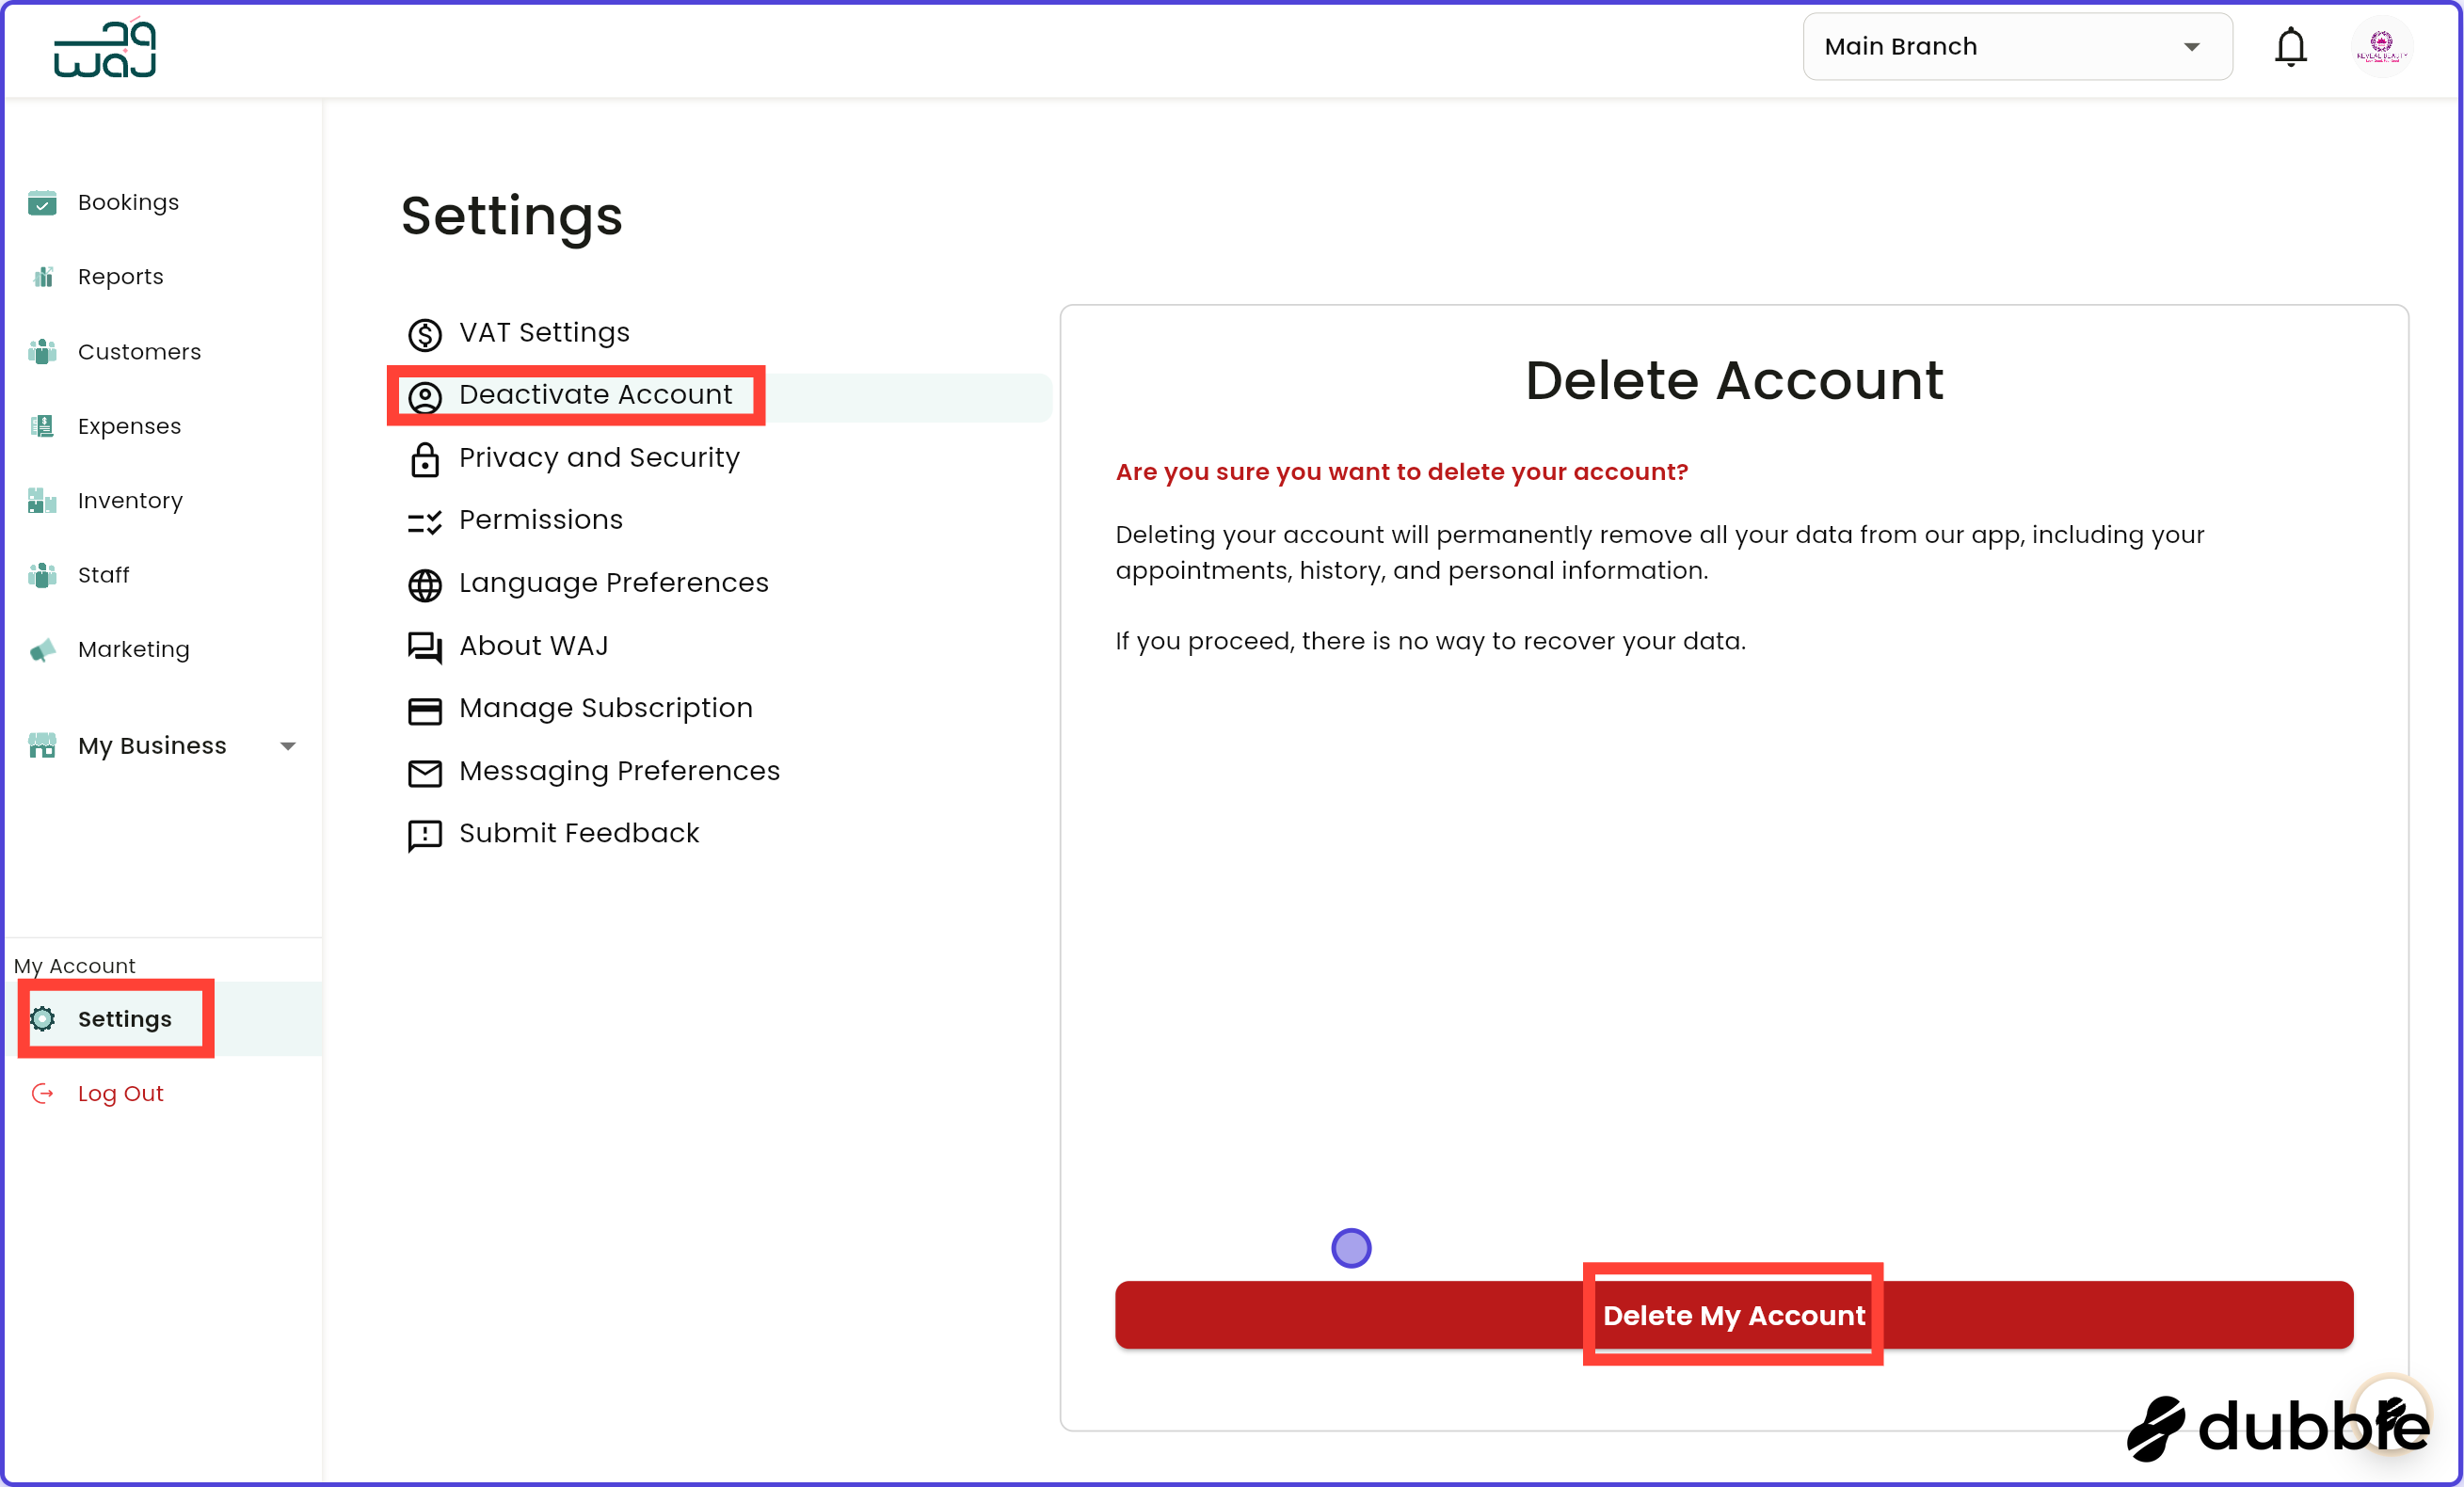The height and width of the screenshot is (1487, 2464).
Task: Select the Reports bar-chart icon
Action: pyautogui.click(x=42, y=276)
